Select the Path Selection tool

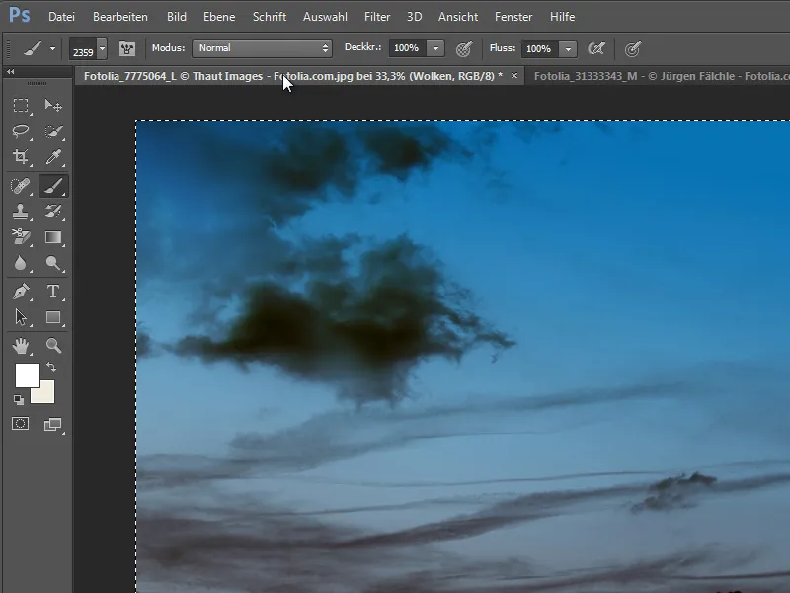click(21, 317)
